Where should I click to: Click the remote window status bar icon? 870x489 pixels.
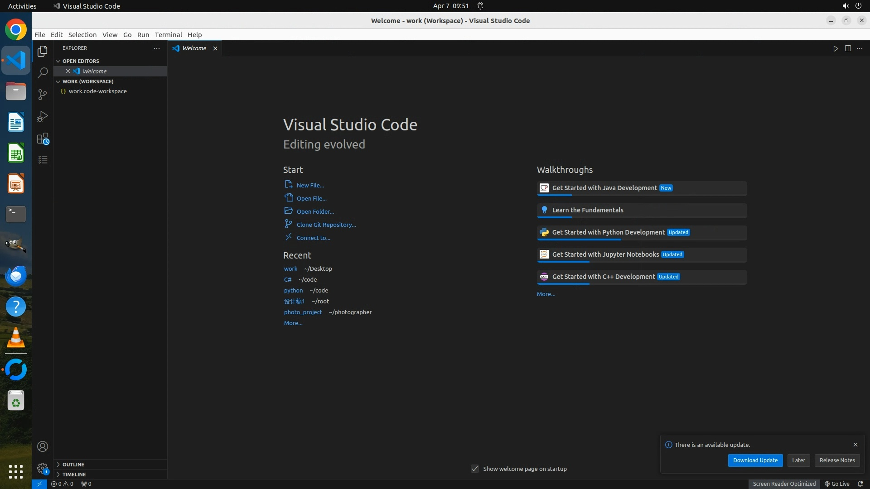pos(39,484)
